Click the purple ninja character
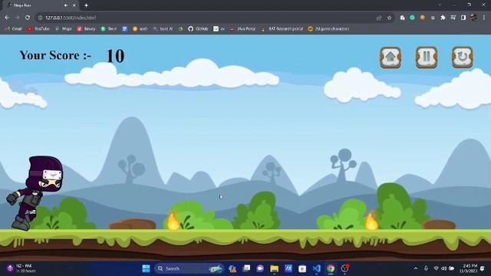491x276 pixels. 35,193
